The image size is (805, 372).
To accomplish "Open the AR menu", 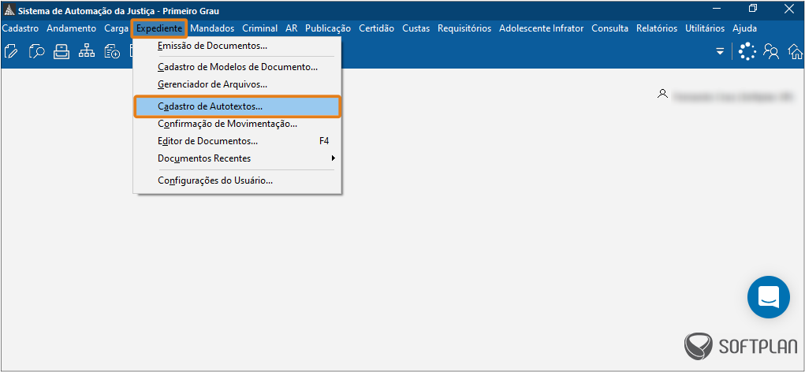I will [291, 28].
